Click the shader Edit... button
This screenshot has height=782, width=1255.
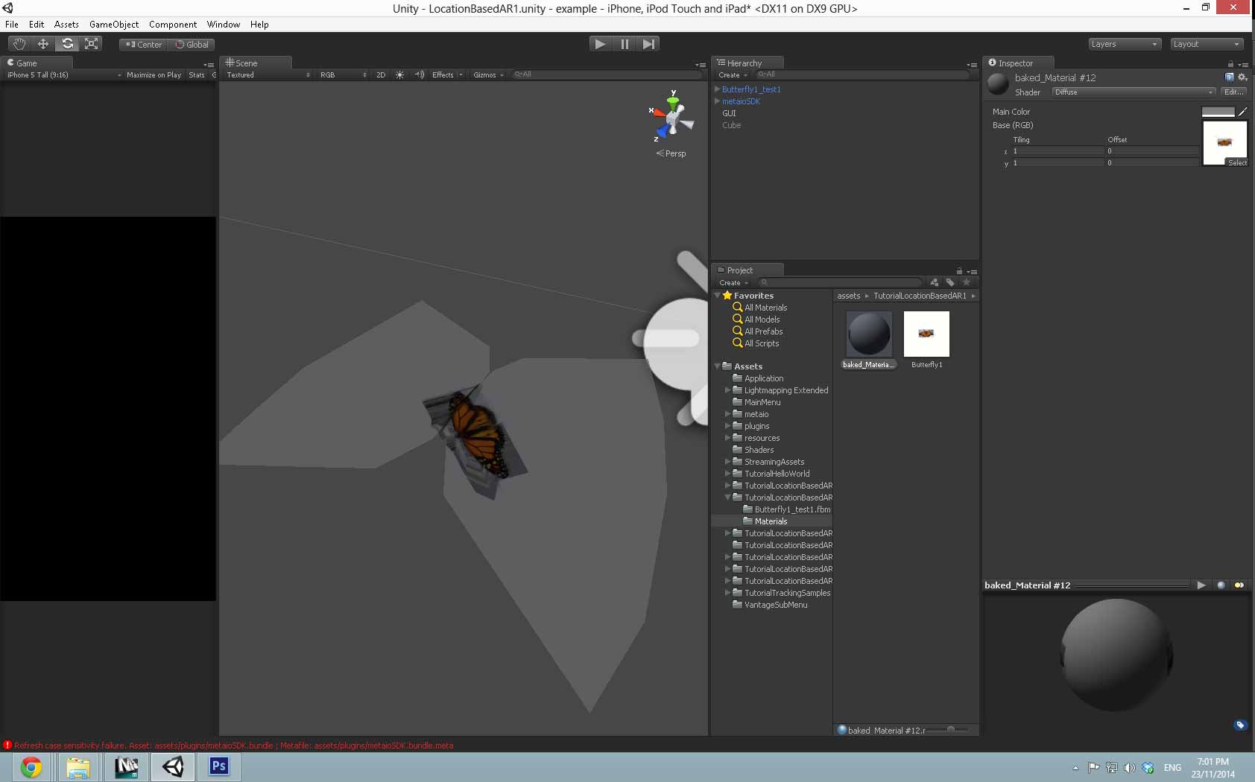point(1233,92)
